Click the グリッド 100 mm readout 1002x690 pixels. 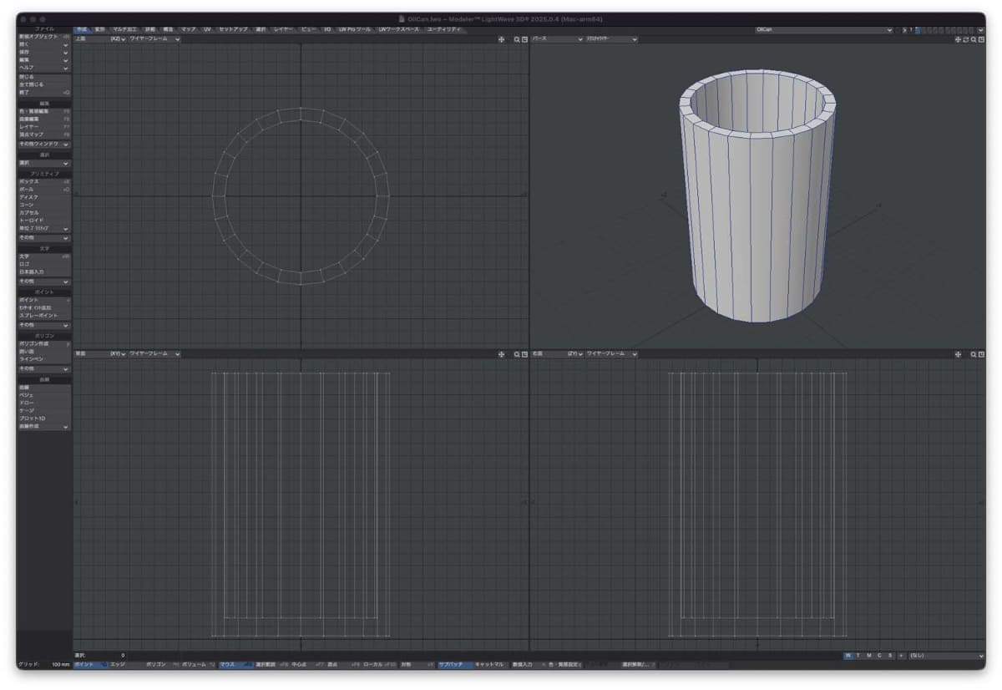[x=44, y=664]
